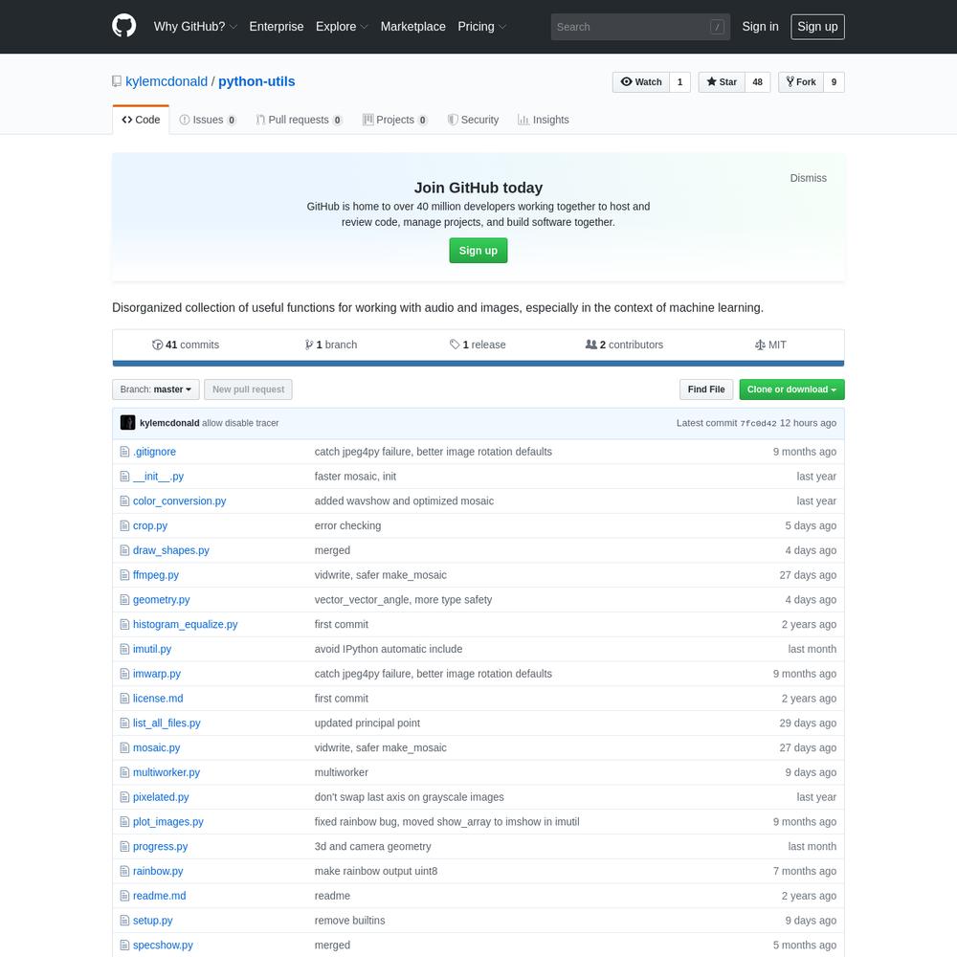Click the green Sign up button in banner
The width and height of the screenshot is (957, 957).
[478, 250]
